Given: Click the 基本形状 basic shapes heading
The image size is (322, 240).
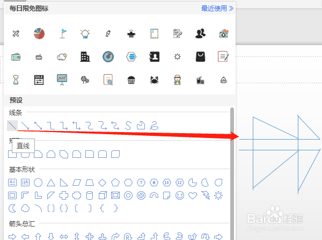Looking at the screenshot, I should click(22, 170).
